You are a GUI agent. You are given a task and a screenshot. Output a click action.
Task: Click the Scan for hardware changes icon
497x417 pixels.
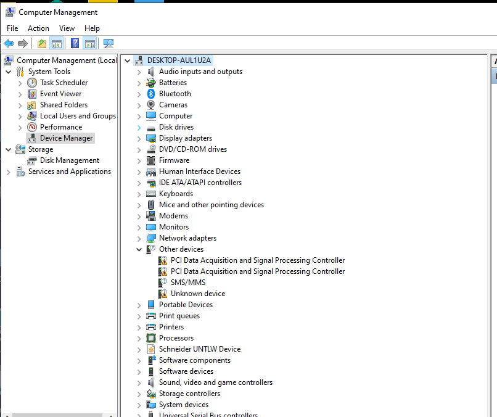(x=109, y=43)
